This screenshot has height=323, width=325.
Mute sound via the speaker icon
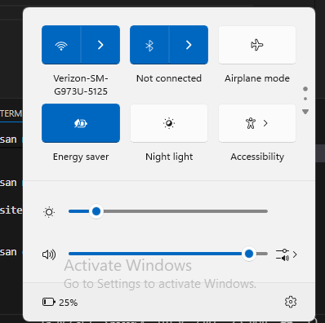(x=49, y=254)
